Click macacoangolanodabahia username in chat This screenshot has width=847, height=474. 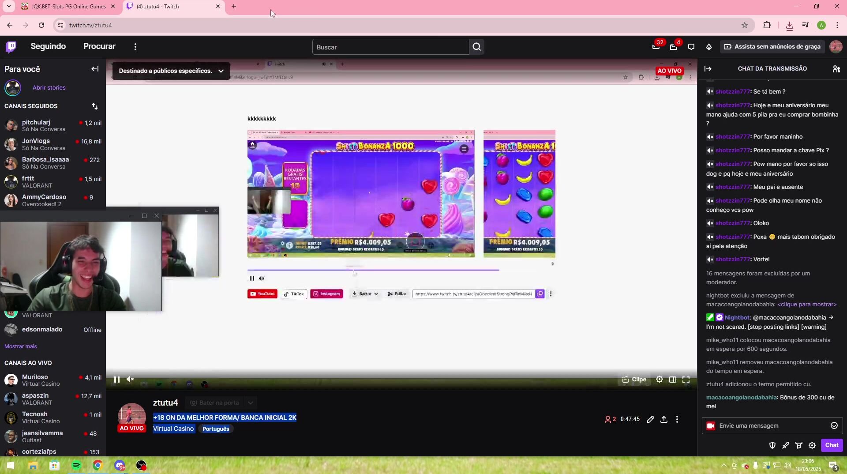(x=742, y=398)
